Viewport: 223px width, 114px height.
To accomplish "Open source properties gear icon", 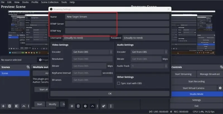I will pyautogui.click(x=85, y=106).
